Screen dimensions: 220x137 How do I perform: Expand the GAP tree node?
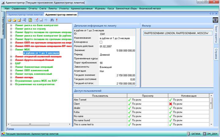tap(11, 63)
